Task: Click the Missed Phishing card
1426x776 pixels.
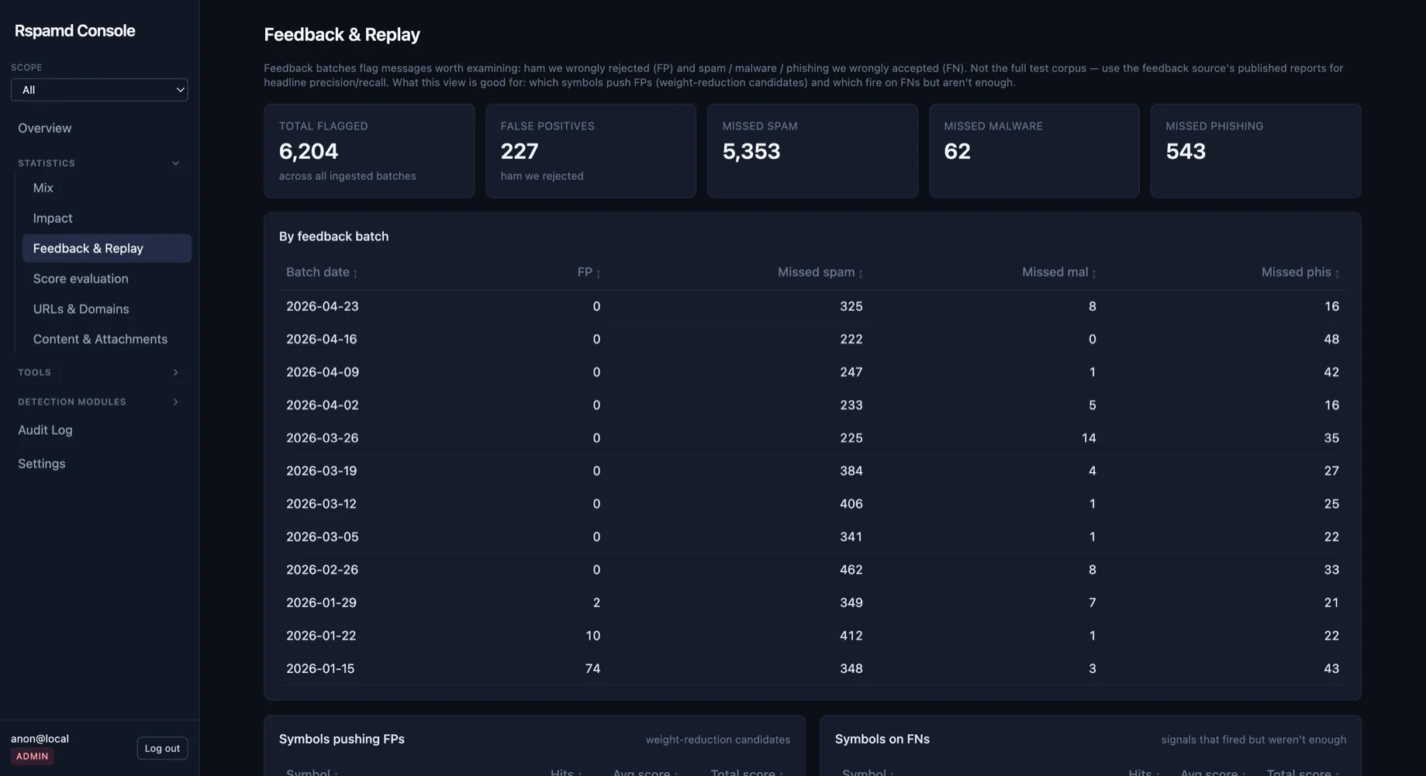Action: (x=1256, y=151)
